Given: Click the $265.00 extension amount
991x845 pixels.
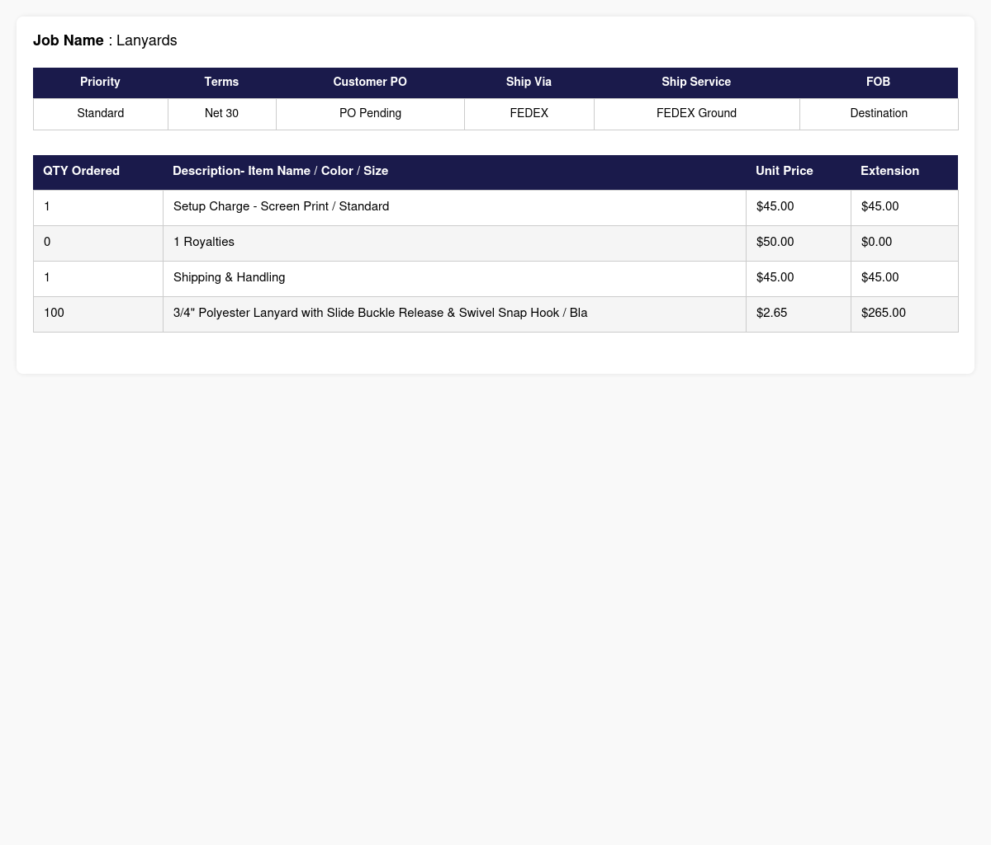Looking at the screenshot, I should (884, 314).
